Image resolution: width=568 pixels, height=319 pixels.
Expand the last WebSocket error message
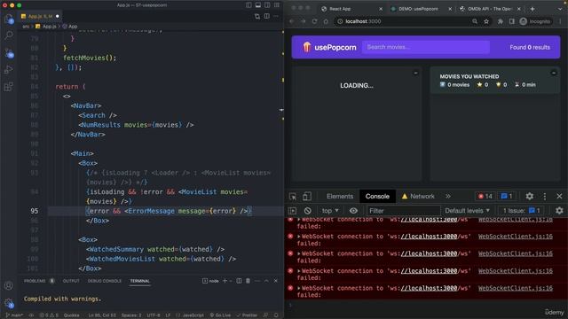299,288
